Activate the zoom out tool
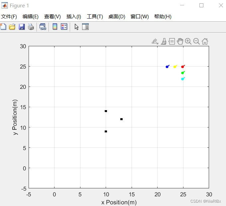 [196, 41]
